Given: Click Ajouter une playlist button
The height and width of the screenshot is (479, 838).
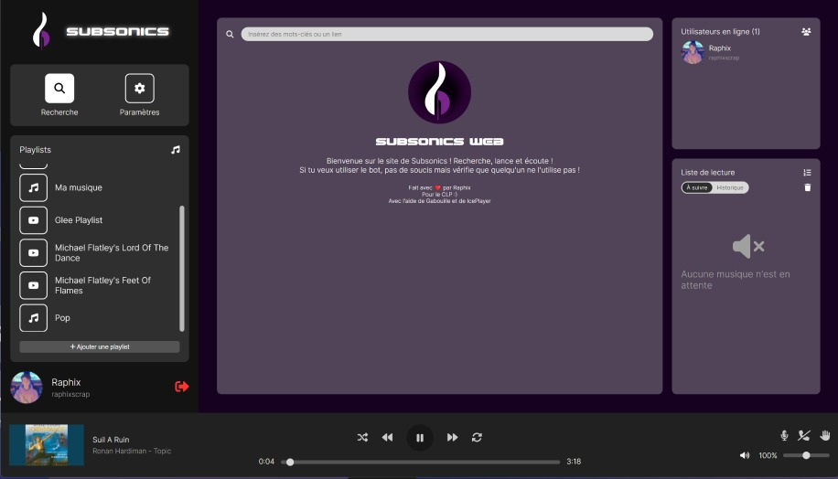Looking at the screenshot, I should pos(100,347).
